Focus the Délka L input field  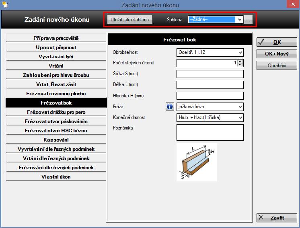pos(210,85)
